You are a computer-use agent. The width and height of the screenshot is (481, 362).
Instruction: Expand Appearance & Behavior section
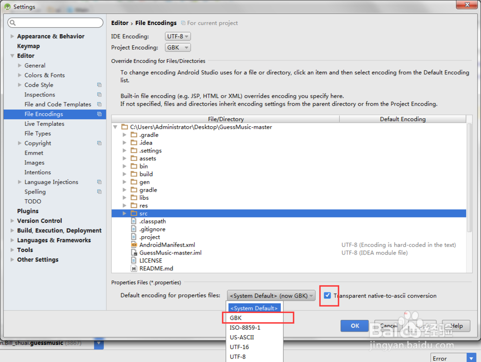pyautogui.click(x=12, y=36)
